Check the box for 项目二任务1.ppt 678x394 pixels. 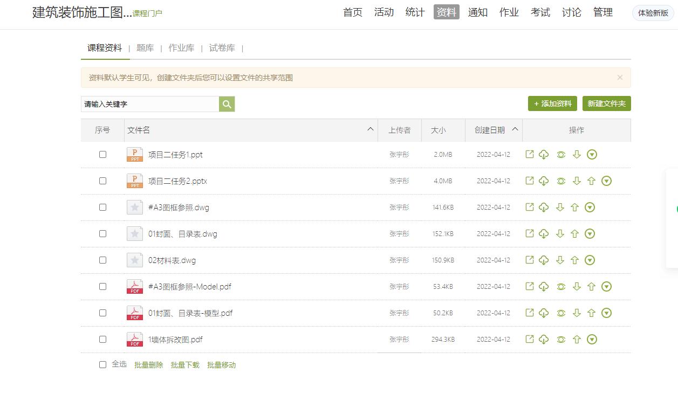pos(102,155)
